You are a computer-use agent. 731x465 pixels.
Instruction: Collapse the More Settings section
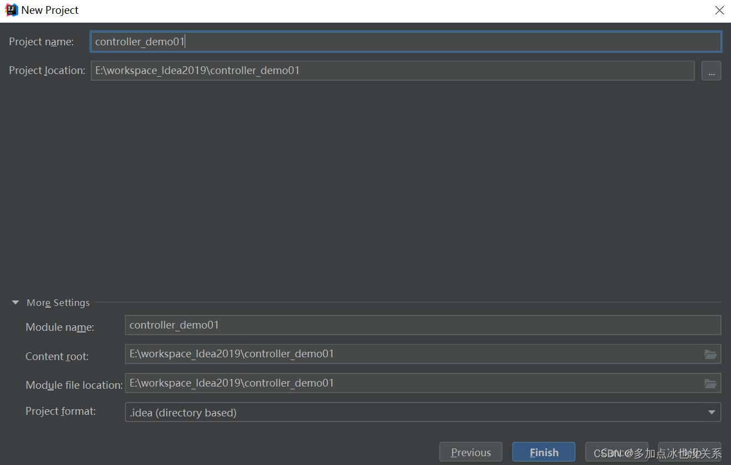click(15, 303)
